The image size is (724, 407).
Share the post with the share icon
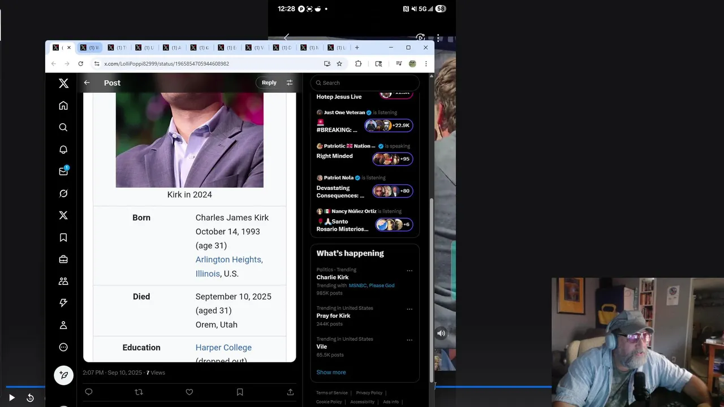pos(290,392)
